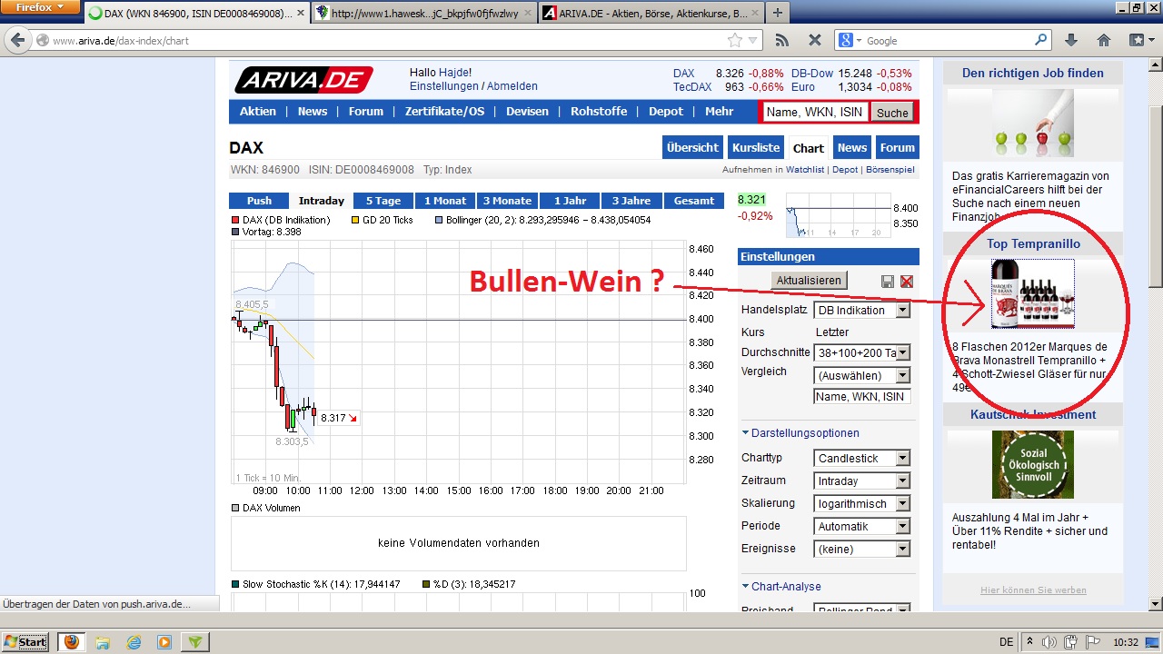The height and width of the screenshot is (654, 1163).
Task: Click the small DAX mini chart thumbnail
Action: 840,215
